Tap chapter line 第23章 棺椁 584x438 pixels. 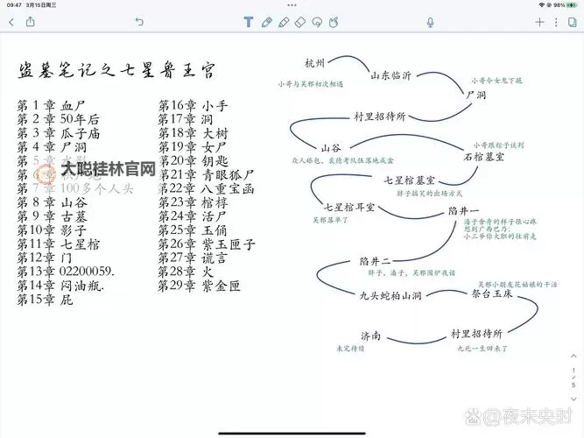coord(193,202)
